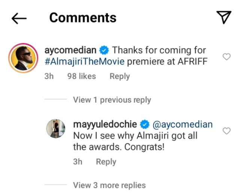The height and width of the screenshot is (194, 251).
Task: Like mayyuledochie's reply with the heart
Action: click(226, 131)
